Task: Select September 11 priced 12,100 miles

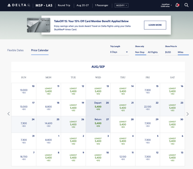Action: click(123, 158)
